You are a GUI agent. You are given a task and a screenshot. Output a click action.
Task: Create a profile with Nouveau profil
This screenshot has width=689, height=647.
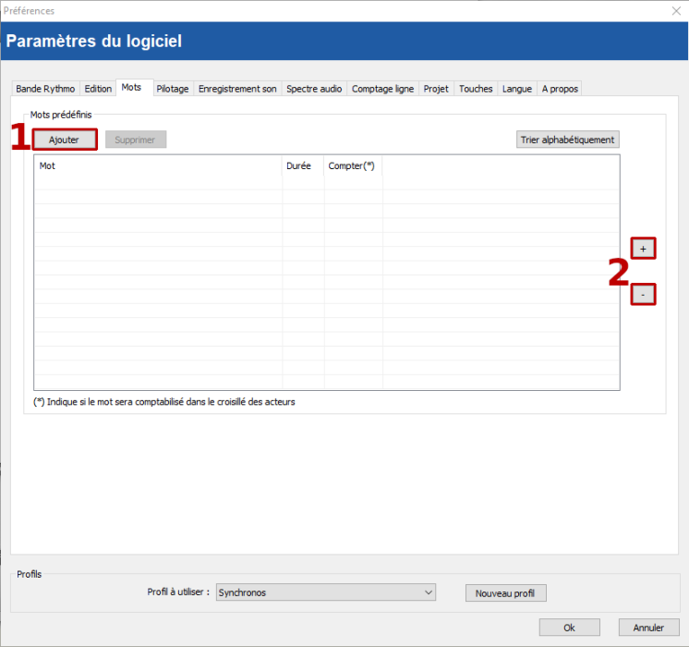[505, 593]
